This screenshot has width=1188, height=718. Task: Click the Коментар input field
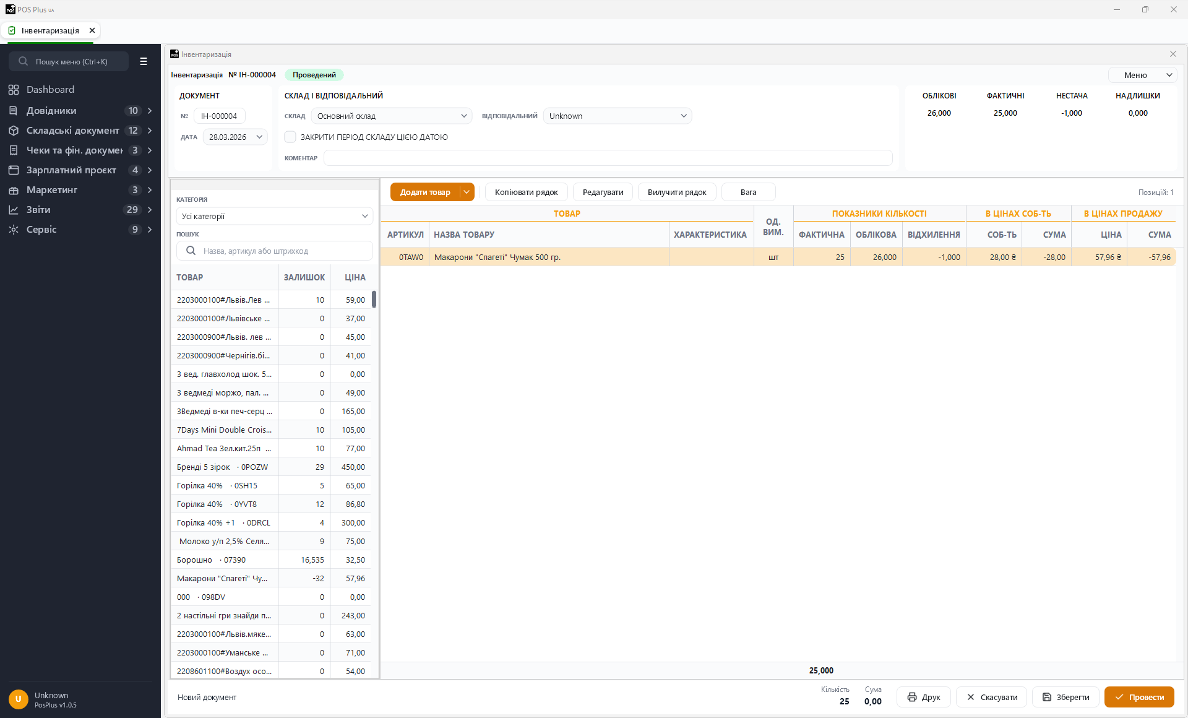608,158
